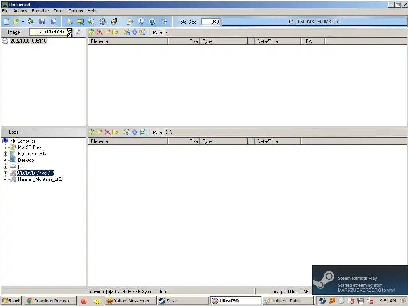Click the blue info balloon icon
Image resolution: width=408 pixels, height=306 pixels.
pos(141,22)
